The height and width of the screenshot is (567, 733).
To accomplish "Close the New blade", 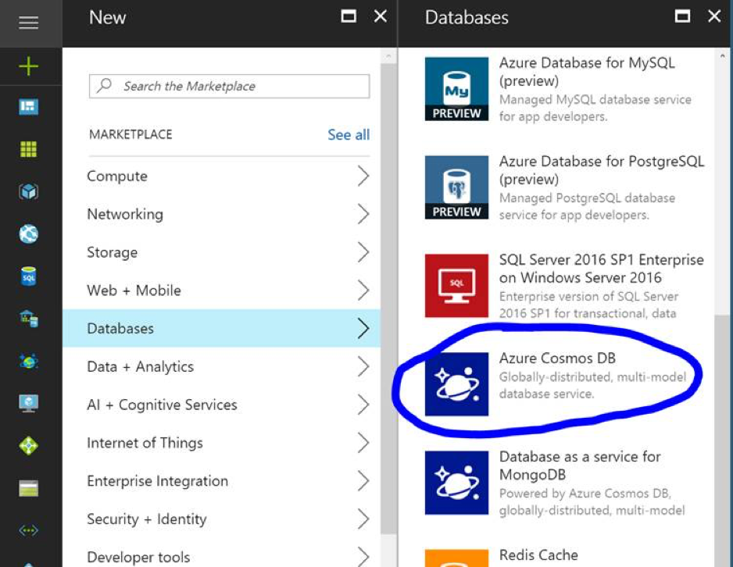I will 381,16.
